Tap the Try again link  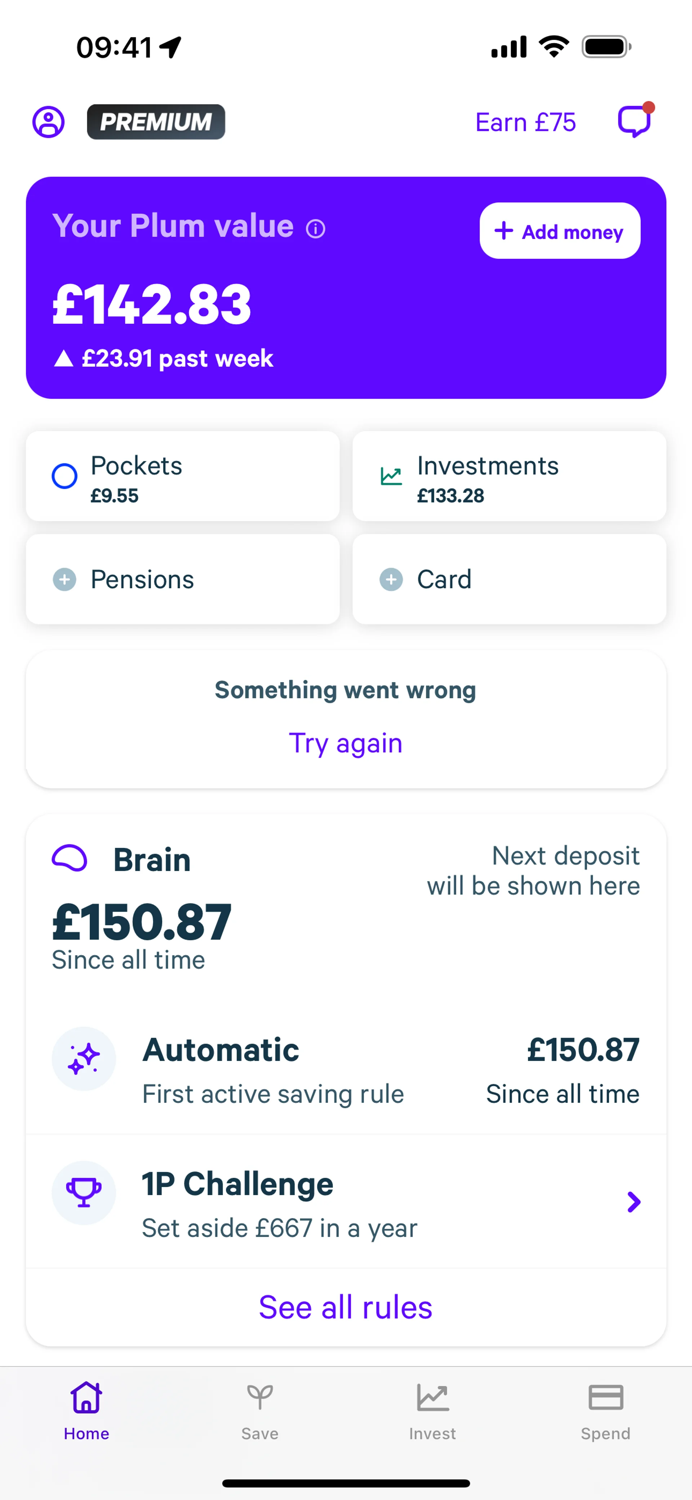[346, 743]
